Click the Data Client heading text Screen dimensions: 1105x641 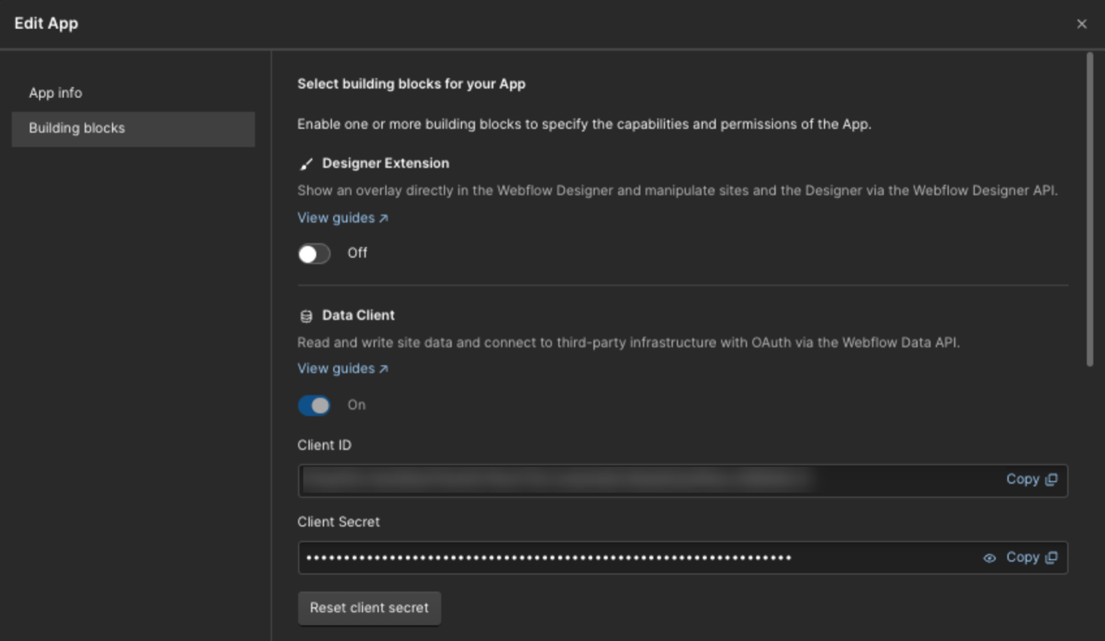point(358,315)
